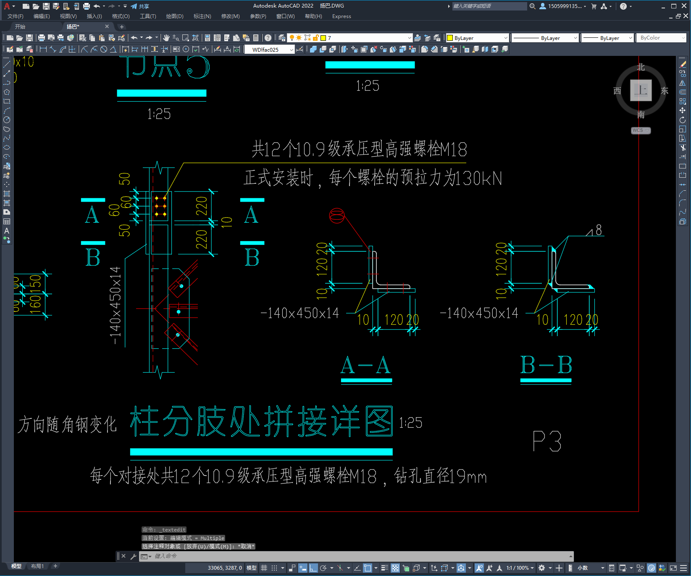691x576 pixels.
Task: Toggle object snap in status bar
Action: 368,568
